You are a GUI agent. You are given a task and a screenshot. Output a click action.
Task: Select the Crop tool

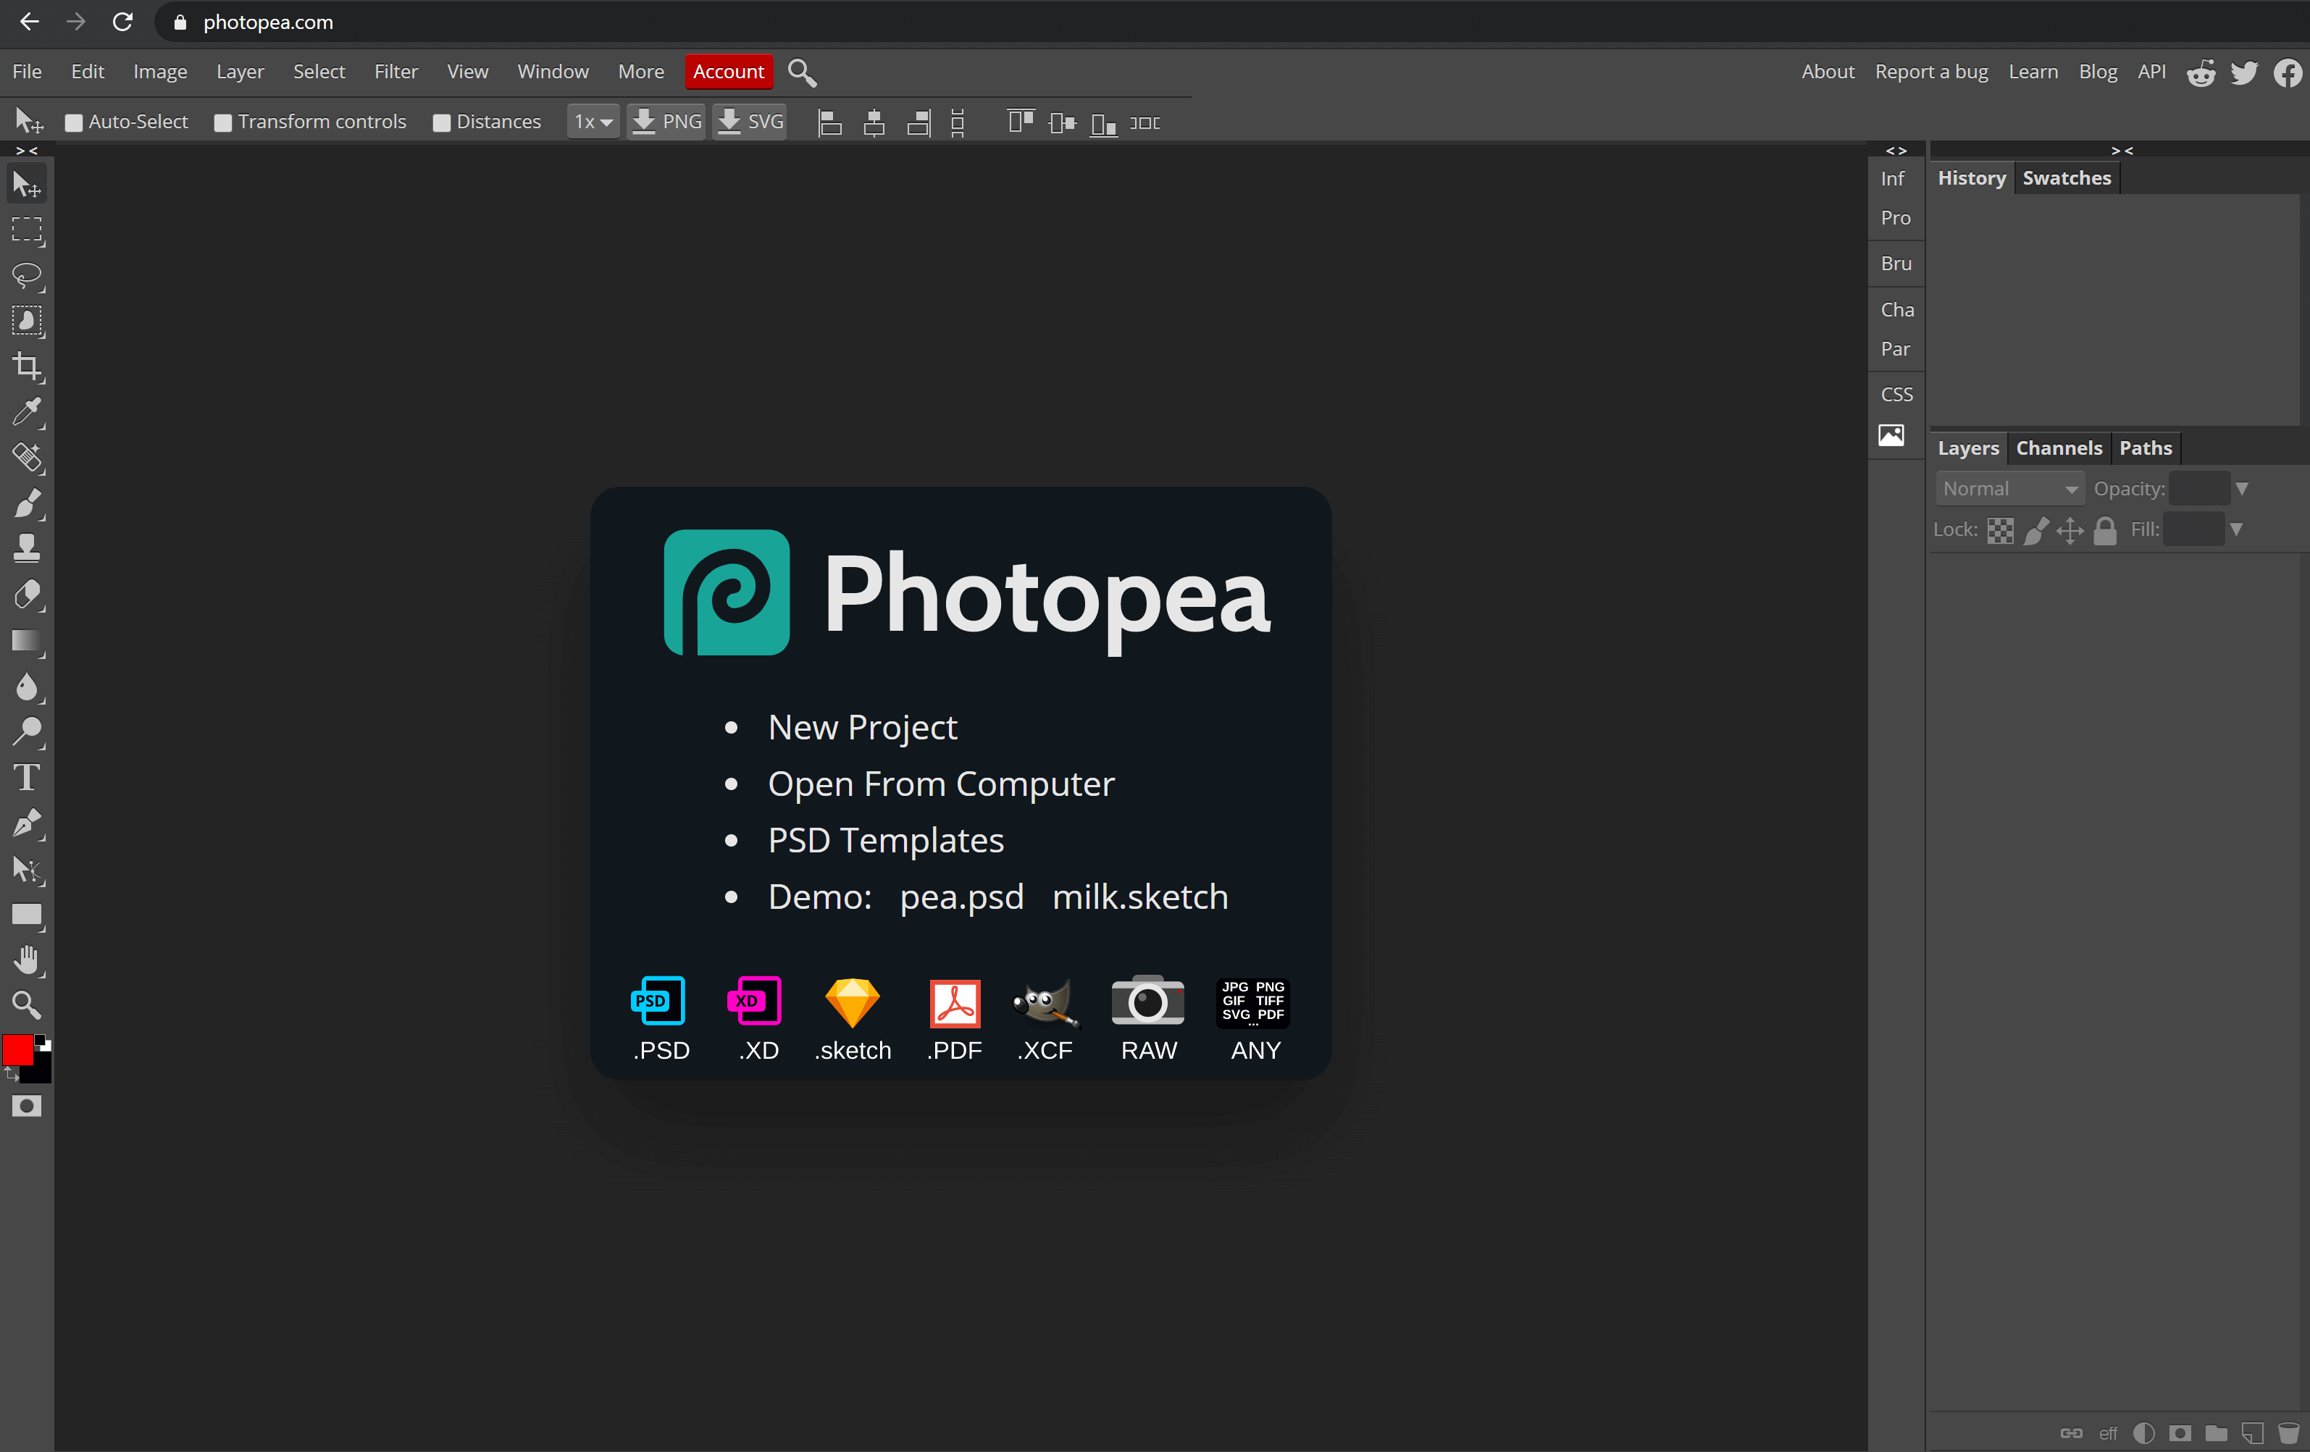coord(27,366)
